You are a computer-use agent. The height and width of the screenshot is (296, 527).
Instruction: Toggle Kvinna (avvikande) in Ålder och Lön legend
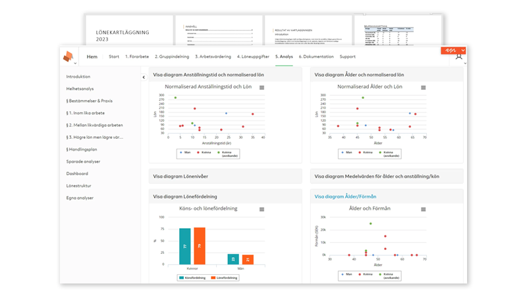click(391, 154)
